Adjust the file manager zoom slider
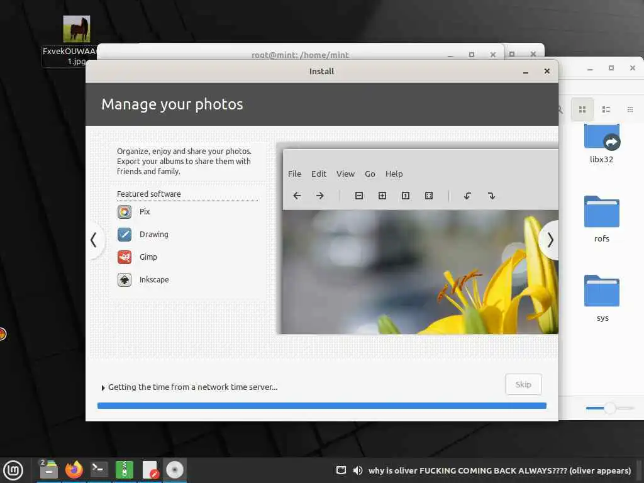The image size is (644, 483). point(610,408)
